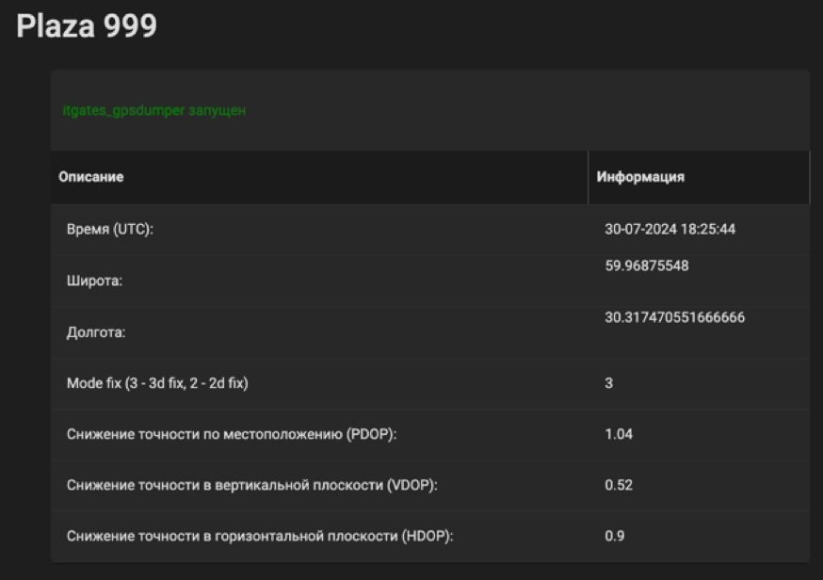
Task: Select the HDOP value 0.9
Action: 615,536
